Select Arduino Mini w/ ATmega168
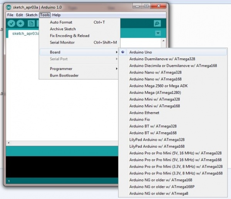 tap(173, 106)
